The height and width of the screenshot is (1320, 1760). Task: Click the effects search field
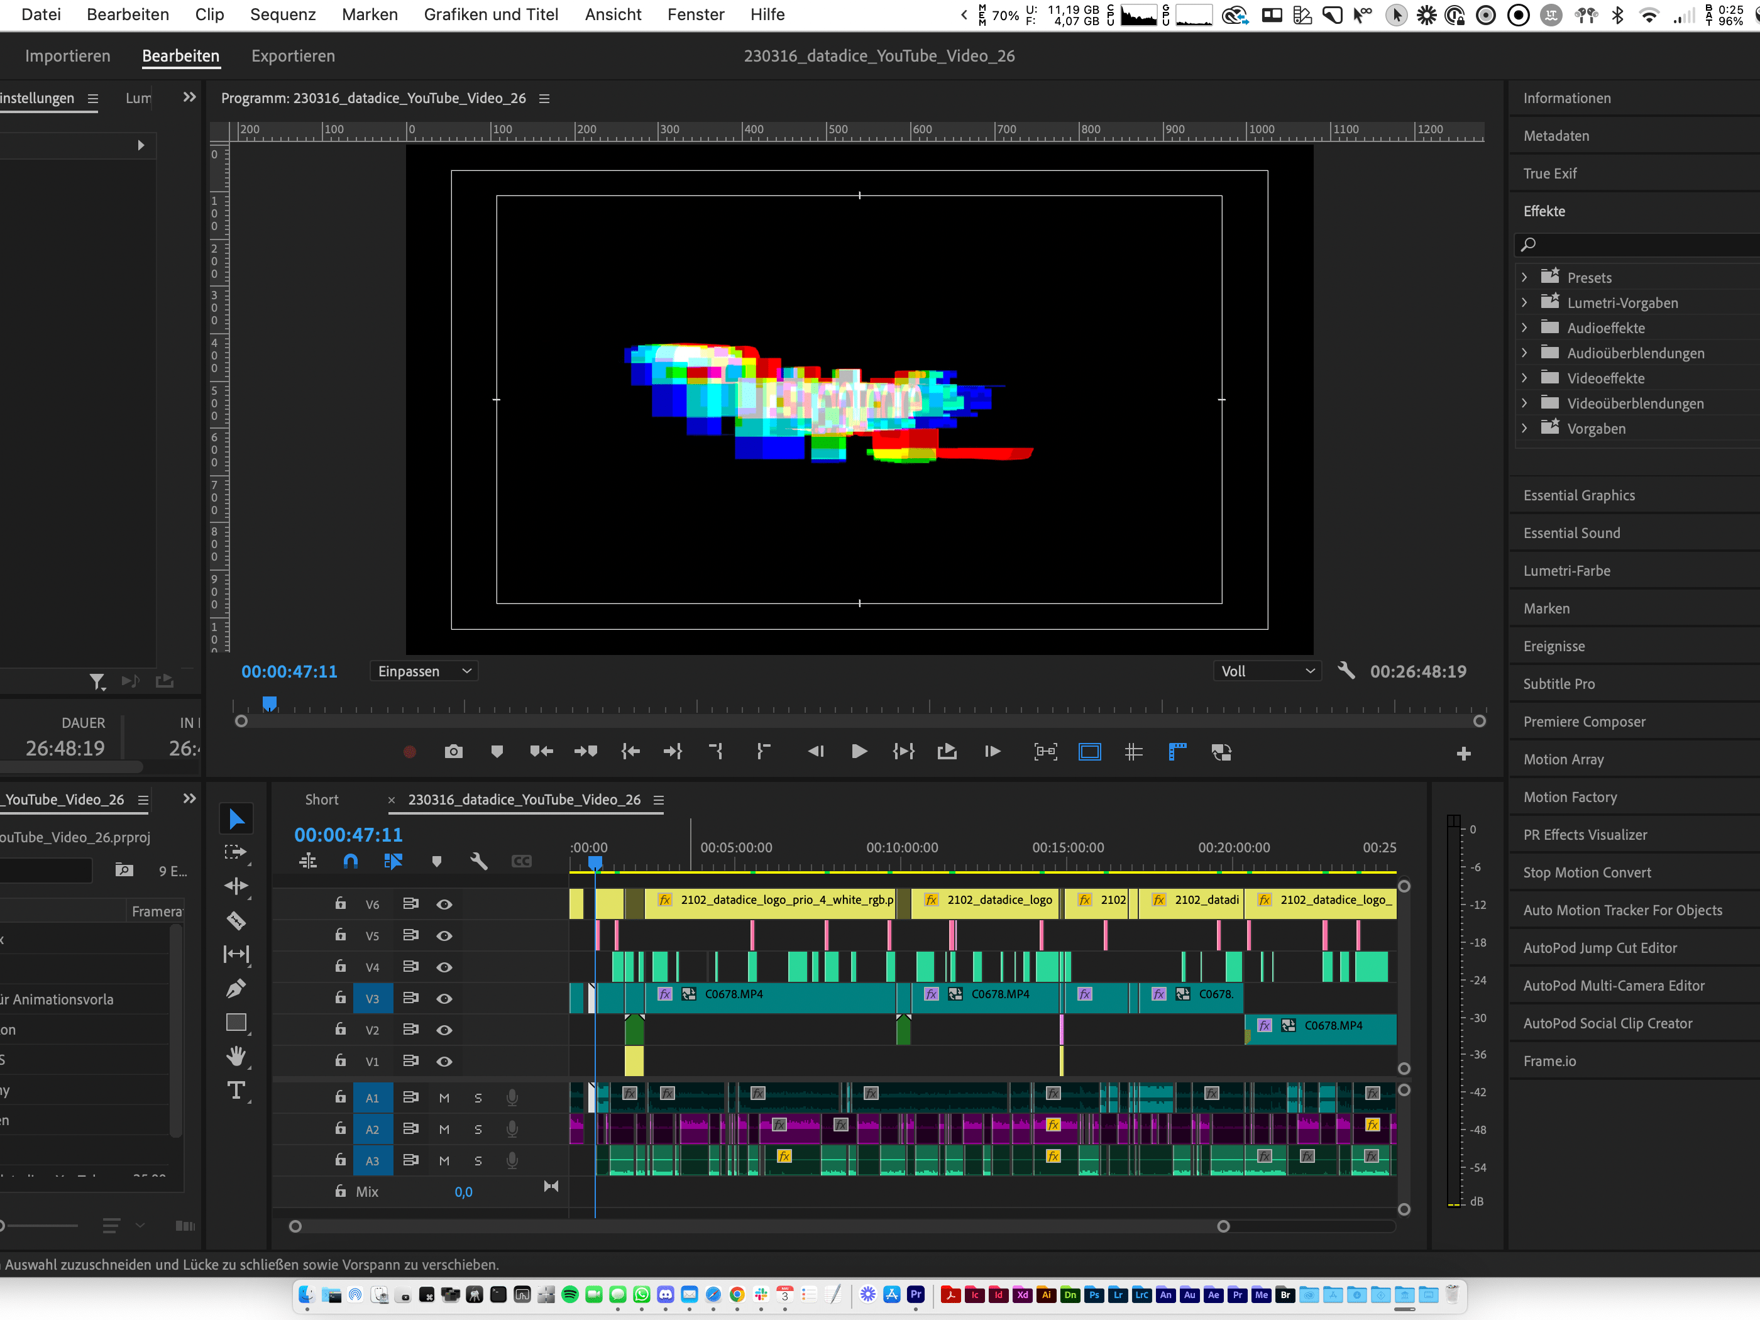click(x=1639, y=245)
